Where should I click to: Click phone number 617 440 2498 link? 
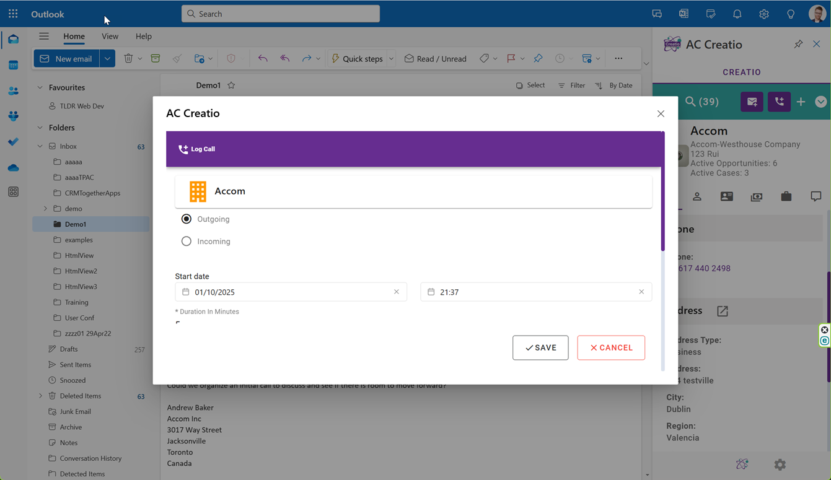point(705,268)
